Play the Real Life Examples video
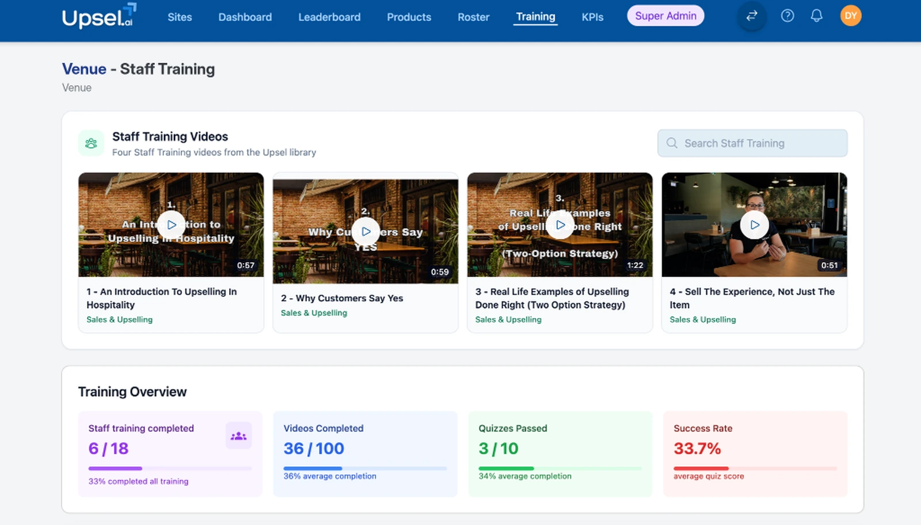The image size is (921, 525). coord(560,225)
